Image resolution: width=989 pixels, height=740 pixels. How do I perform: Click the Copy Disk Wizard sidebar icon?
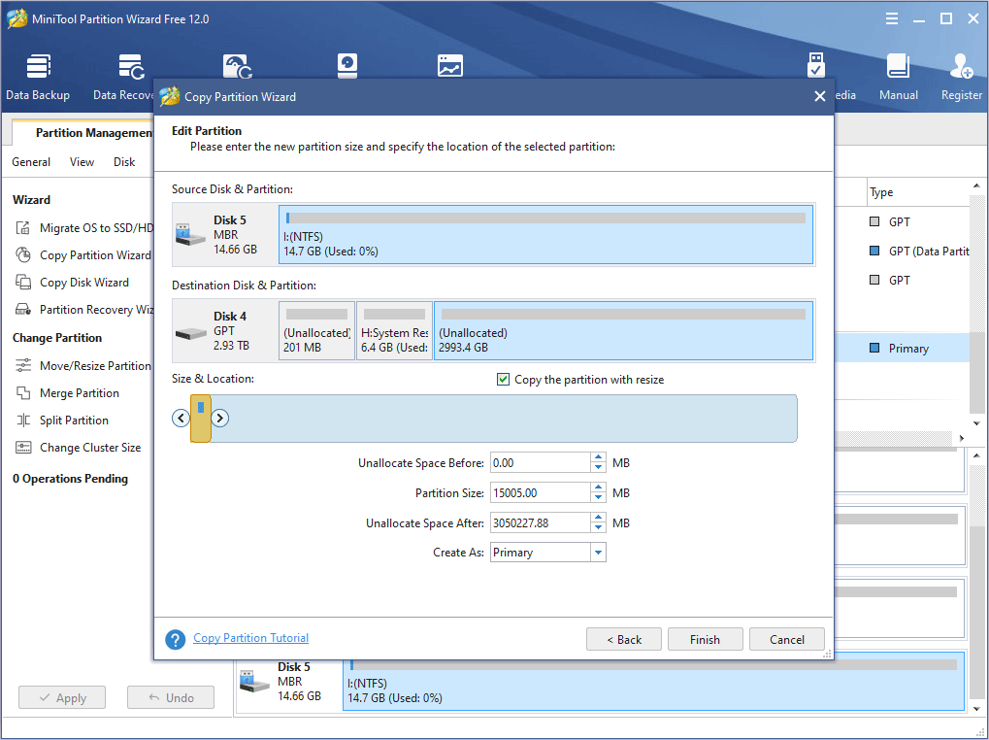[x=22, y=282]
